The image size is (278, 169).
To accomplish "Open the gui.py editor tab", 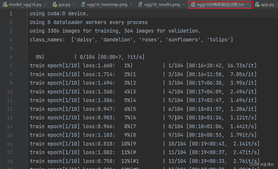I will pyautogui.click(x=64, y=5).
